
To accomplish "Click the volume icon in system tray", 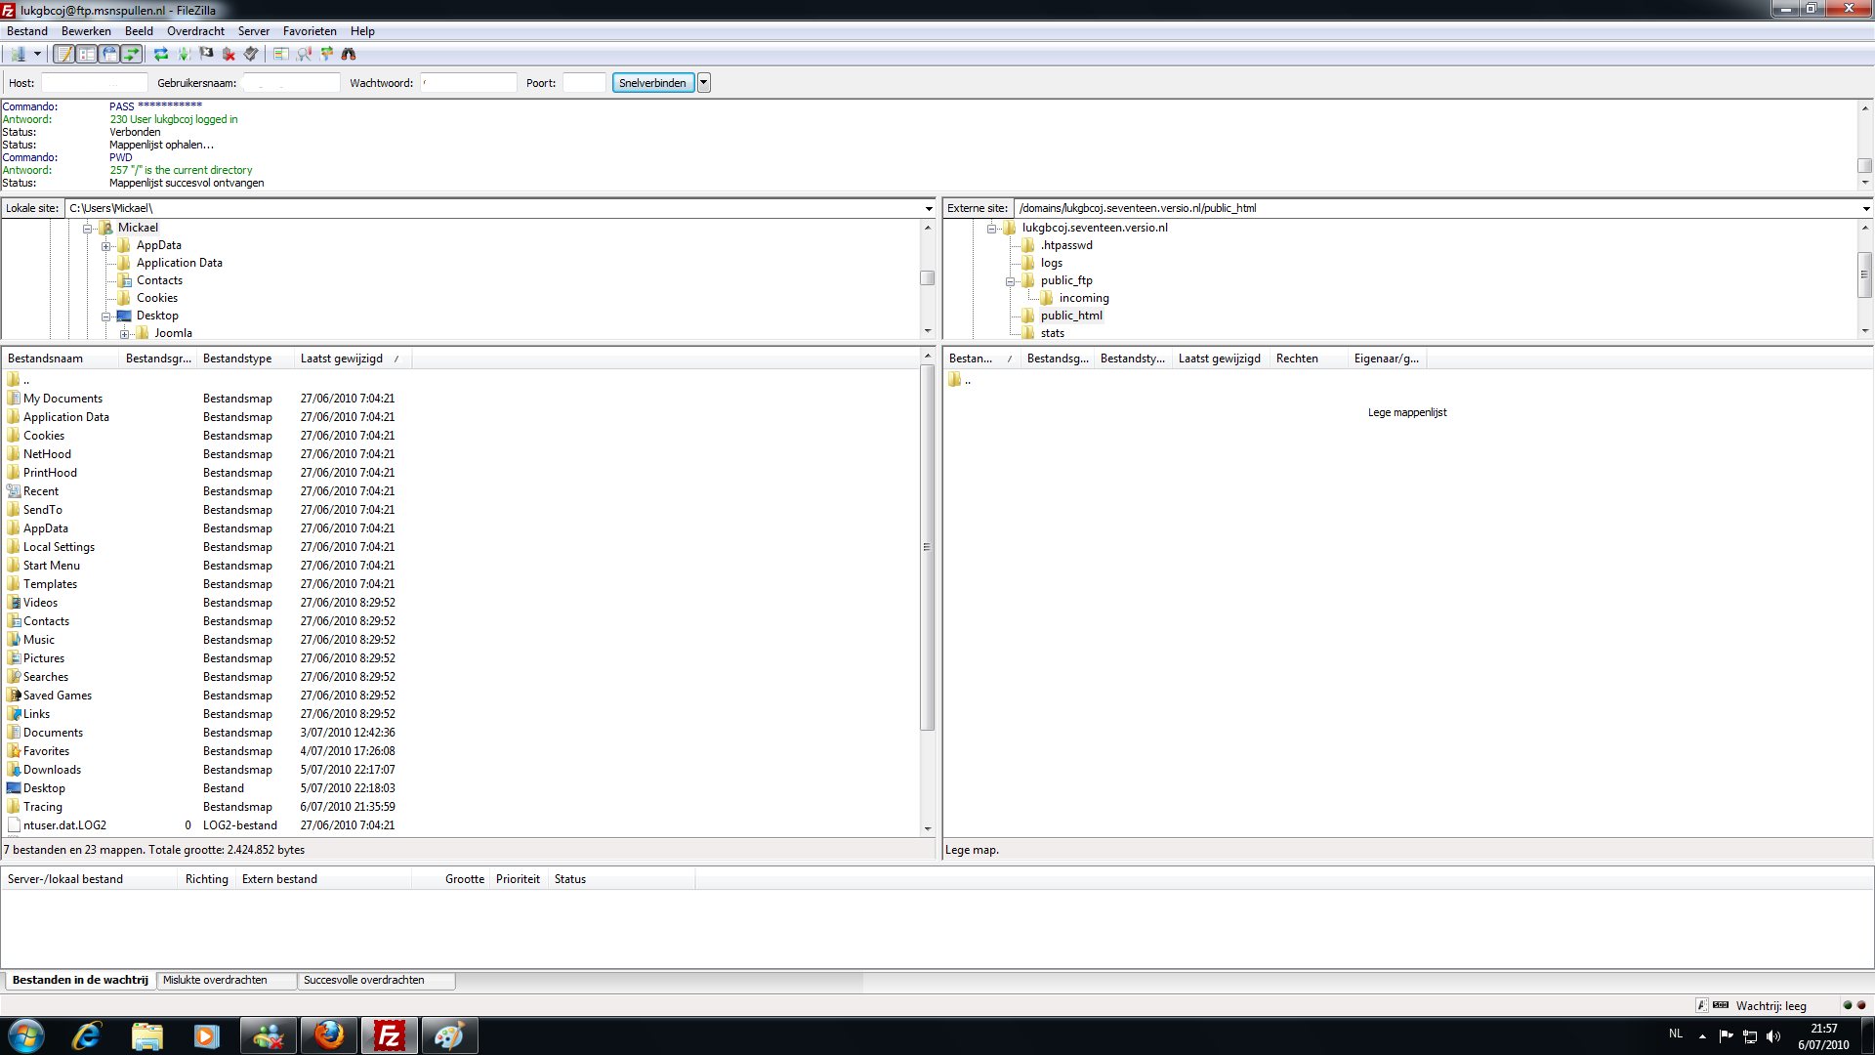I will click(x=1773, y=1035).
